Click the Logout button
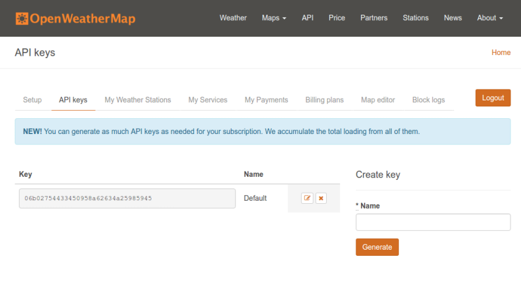This screenshot has height=295, width=521. point(493,98)
